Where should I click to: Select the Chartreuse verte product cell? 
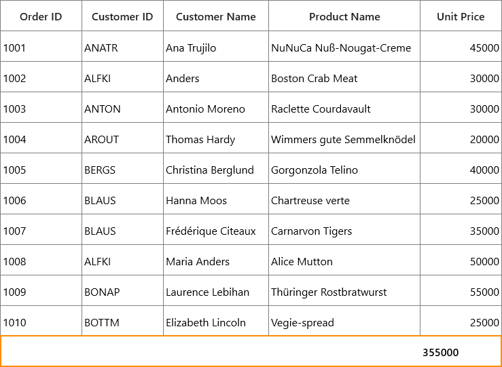pyautogui.click(x=344, y=199)
